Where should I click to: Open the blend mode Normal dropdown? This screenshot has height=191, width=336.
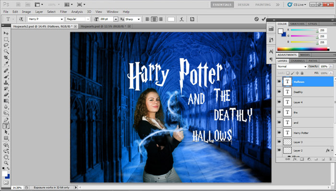pos(292,67)
